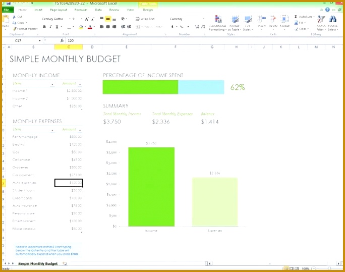The image size is (345, 272).
Task: Click the Delete cells icon
Action: click(x=273, y=19)
